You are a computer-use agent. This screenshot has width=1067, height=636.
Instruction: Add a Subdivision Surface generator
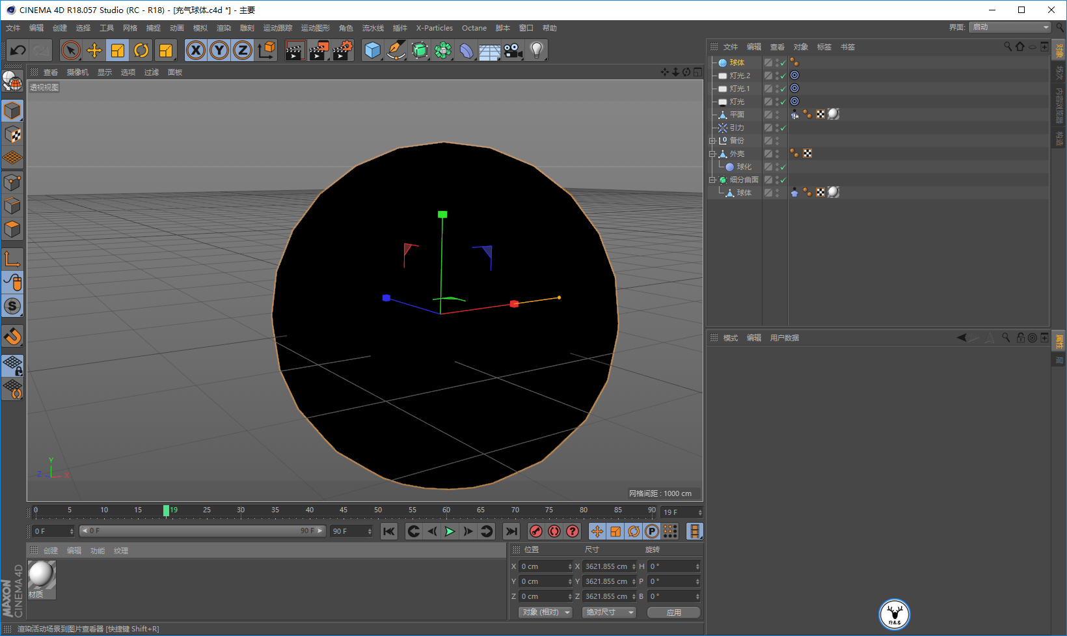coord(420,50)
